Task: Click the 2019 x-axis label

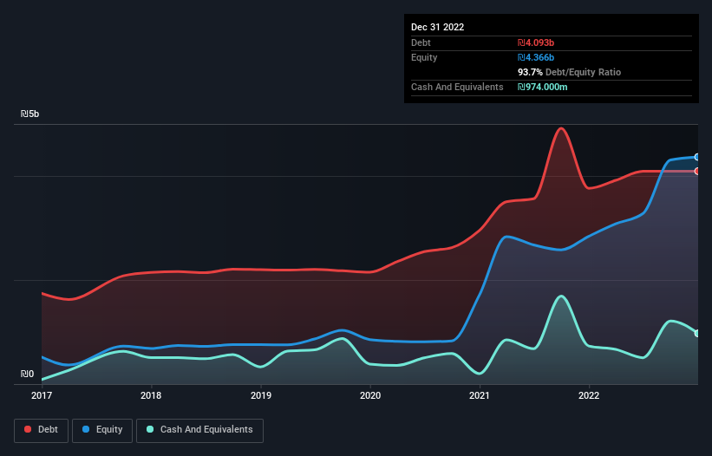Action: click(261, 395)
